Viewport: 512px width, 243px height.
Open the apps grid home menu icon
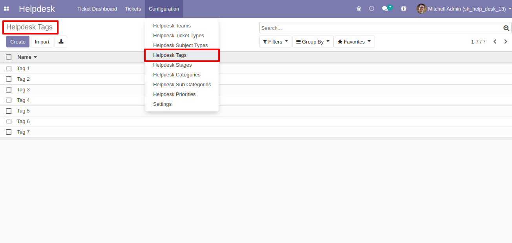(6, 9)
